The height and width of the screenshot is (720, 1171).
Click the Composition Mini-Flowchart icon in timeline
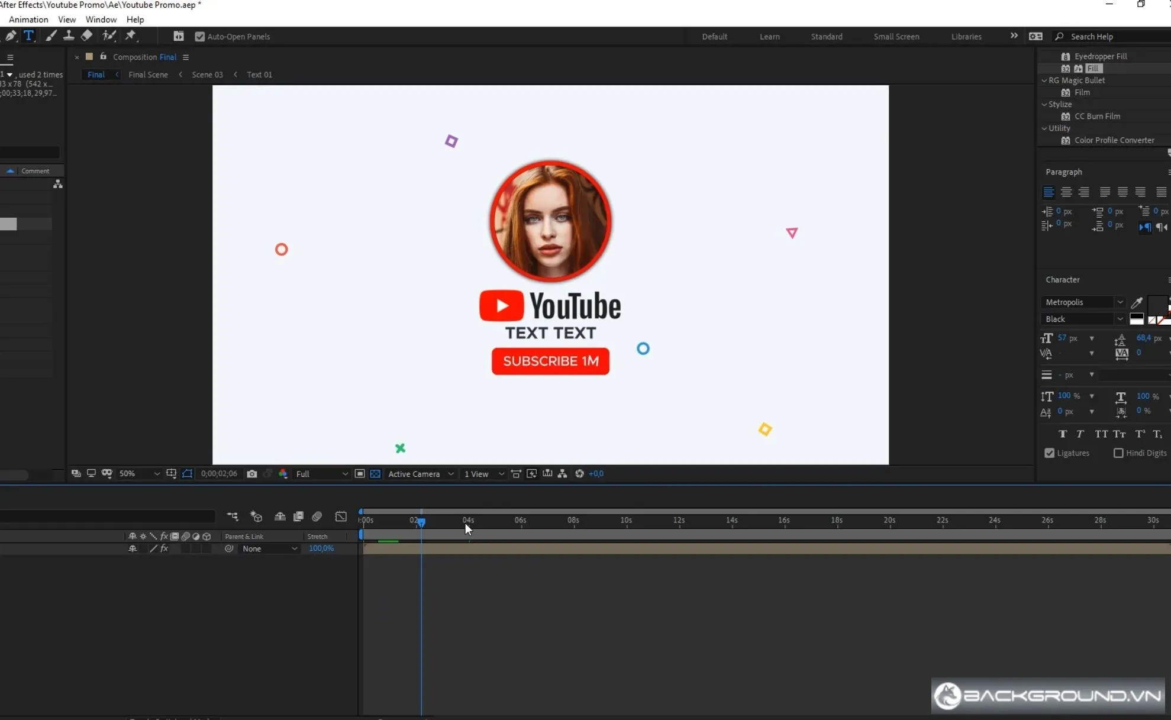tap(233, 516)
